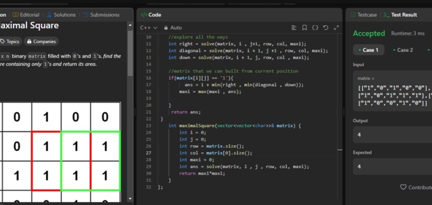The height and width of the screenshot is (205, 432).
Task: Click the format code lines icon
Action: (x=294, y=28)
